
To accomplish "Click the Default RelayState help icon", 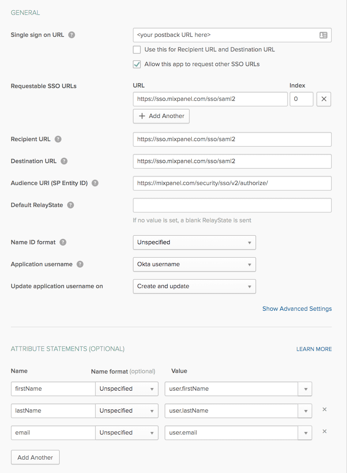I will tap(70, 205).
